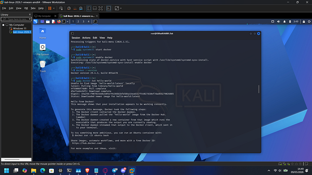Click the stretch guest display icon

point(117,8)
